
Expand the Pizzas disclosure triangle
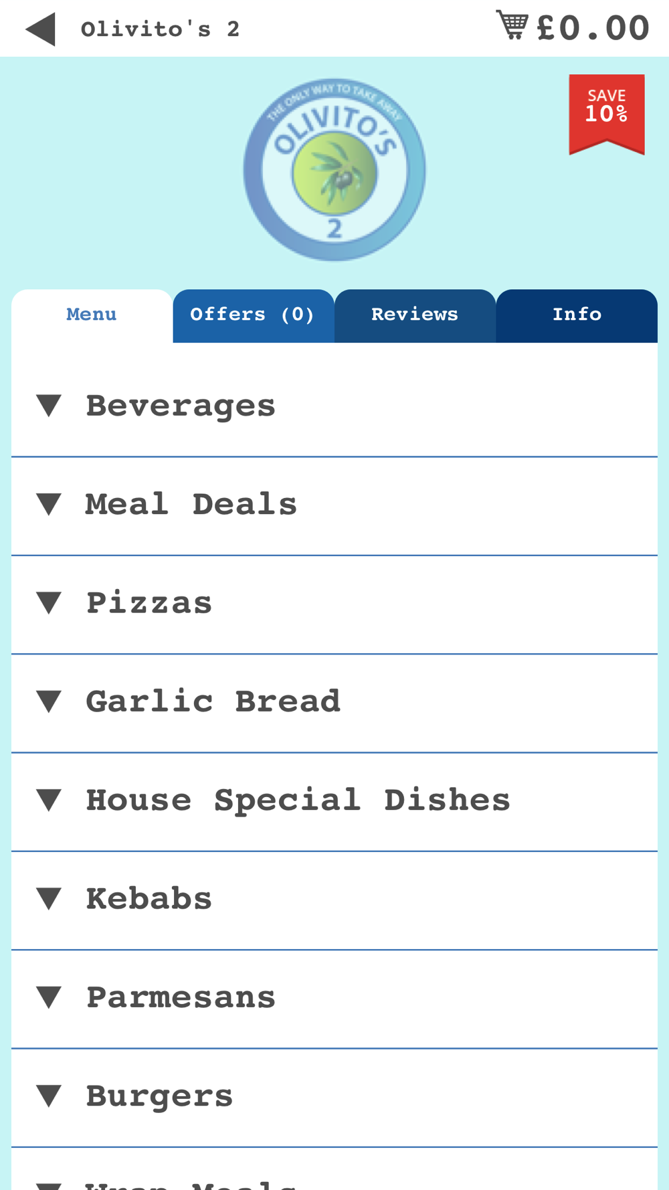tap(49, 602)
